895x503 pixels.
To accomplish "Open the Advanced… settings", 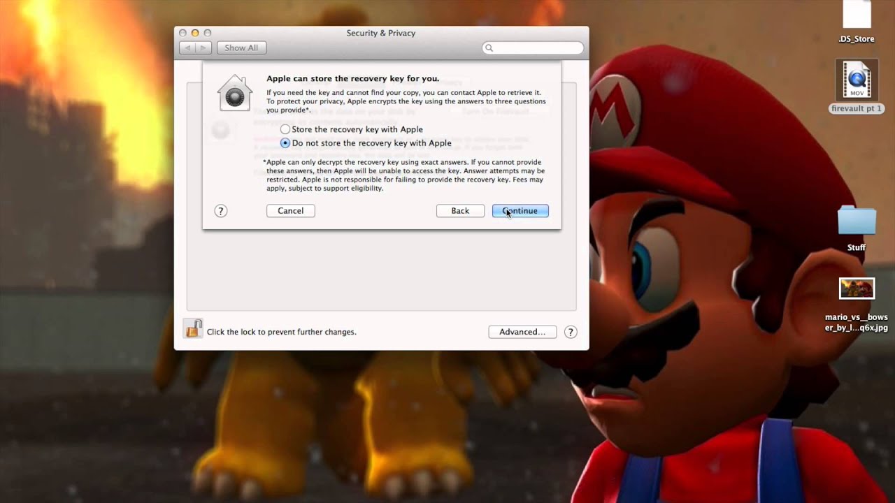I will pos(522,332).
